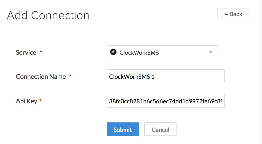Submit the connection form
Image resolution: width=262 pixels, height=144 pixels.
pyautogui.click(x=123, y=129)
